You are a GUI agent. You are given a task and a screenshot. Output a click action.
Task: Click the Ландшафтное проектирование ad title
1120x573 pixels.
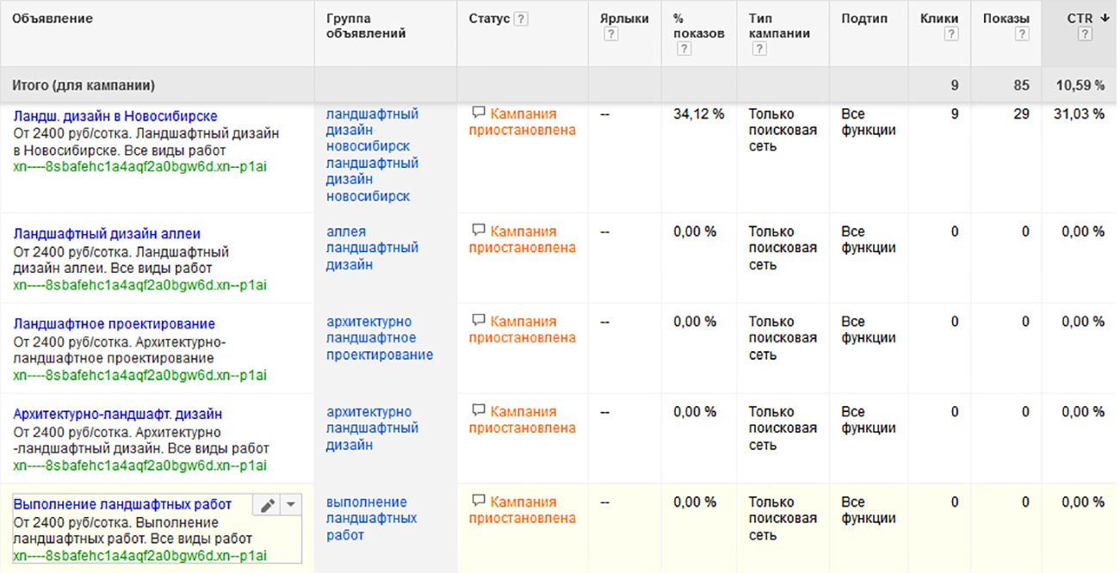click(x=114, y=324)
